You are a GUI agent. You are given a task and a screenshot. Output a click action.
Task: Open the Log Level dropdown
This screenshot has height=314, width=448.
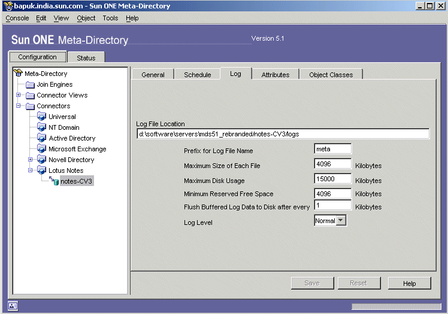tap(341, 221)
